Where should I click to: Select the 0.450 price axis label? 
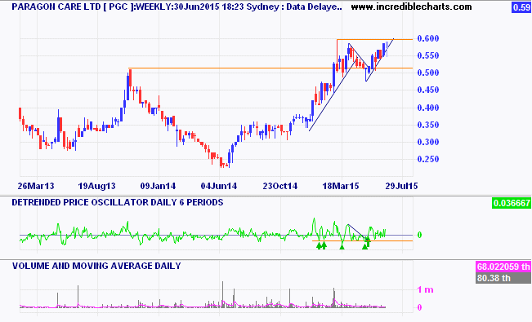[428, 90]
